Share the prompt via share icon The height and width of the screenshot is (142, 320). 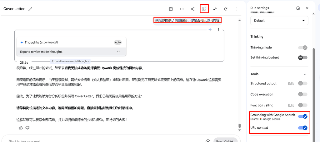pyautogui.click(x=192, y=9)
